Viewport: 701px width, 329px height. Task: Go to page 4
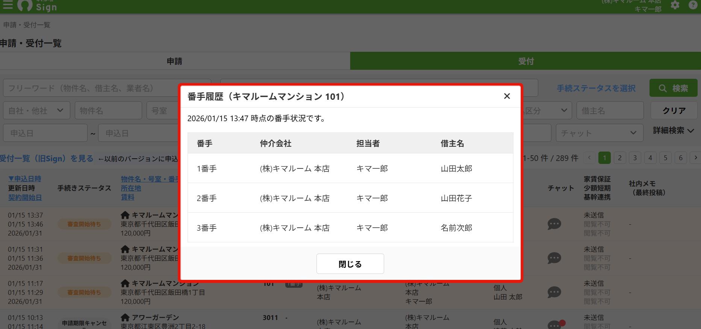tap(650, 158)
